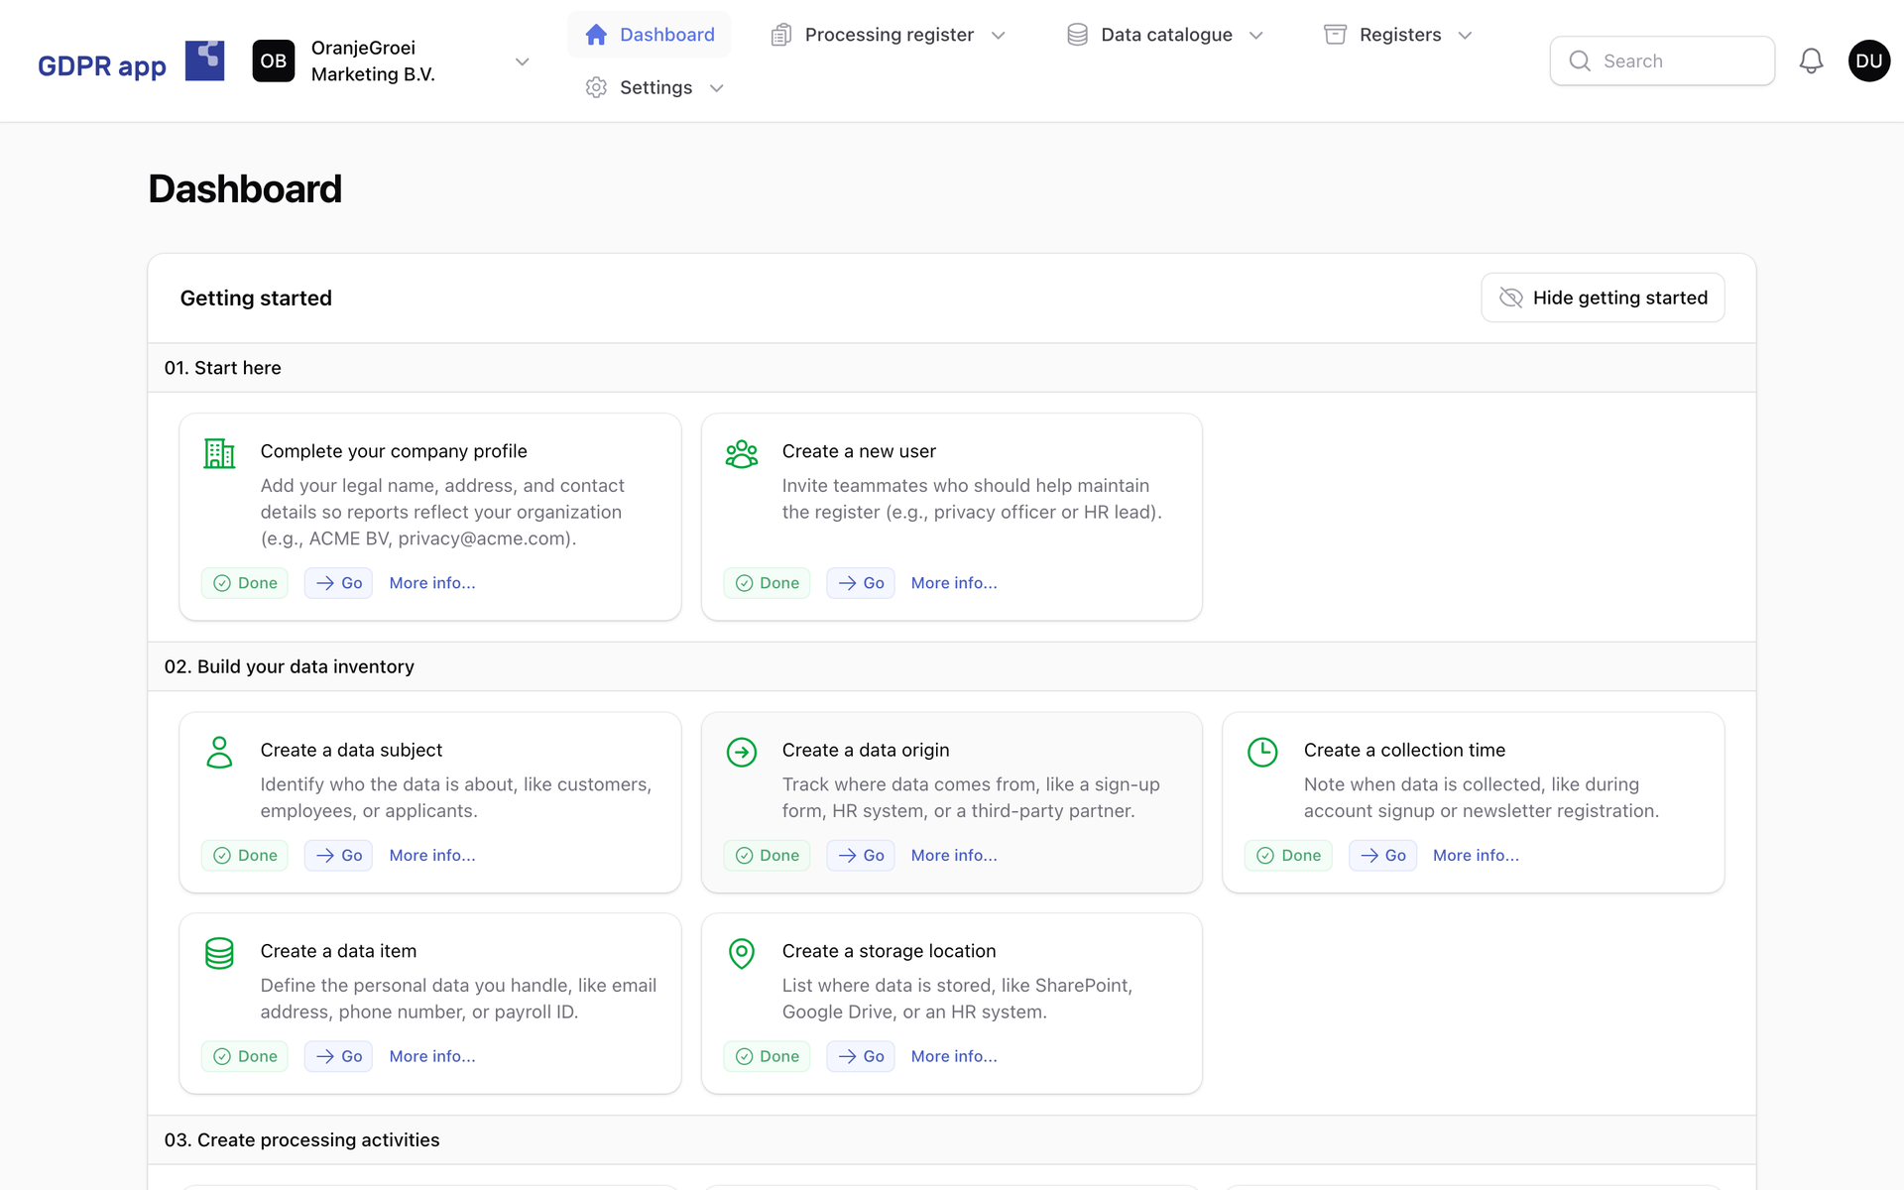Open More info for Create a data origin
The width and height of the screenshot is (1904, 1190).
(954, 855)
